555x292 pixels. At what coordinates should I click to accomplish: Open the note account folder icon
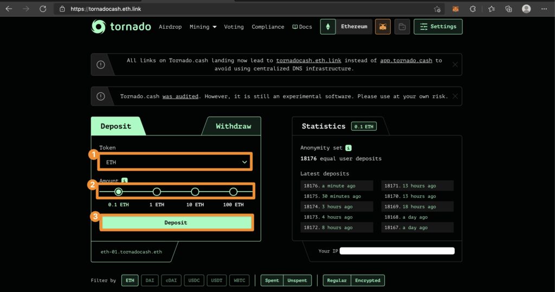pyautogui.click(x=402, y=27)
